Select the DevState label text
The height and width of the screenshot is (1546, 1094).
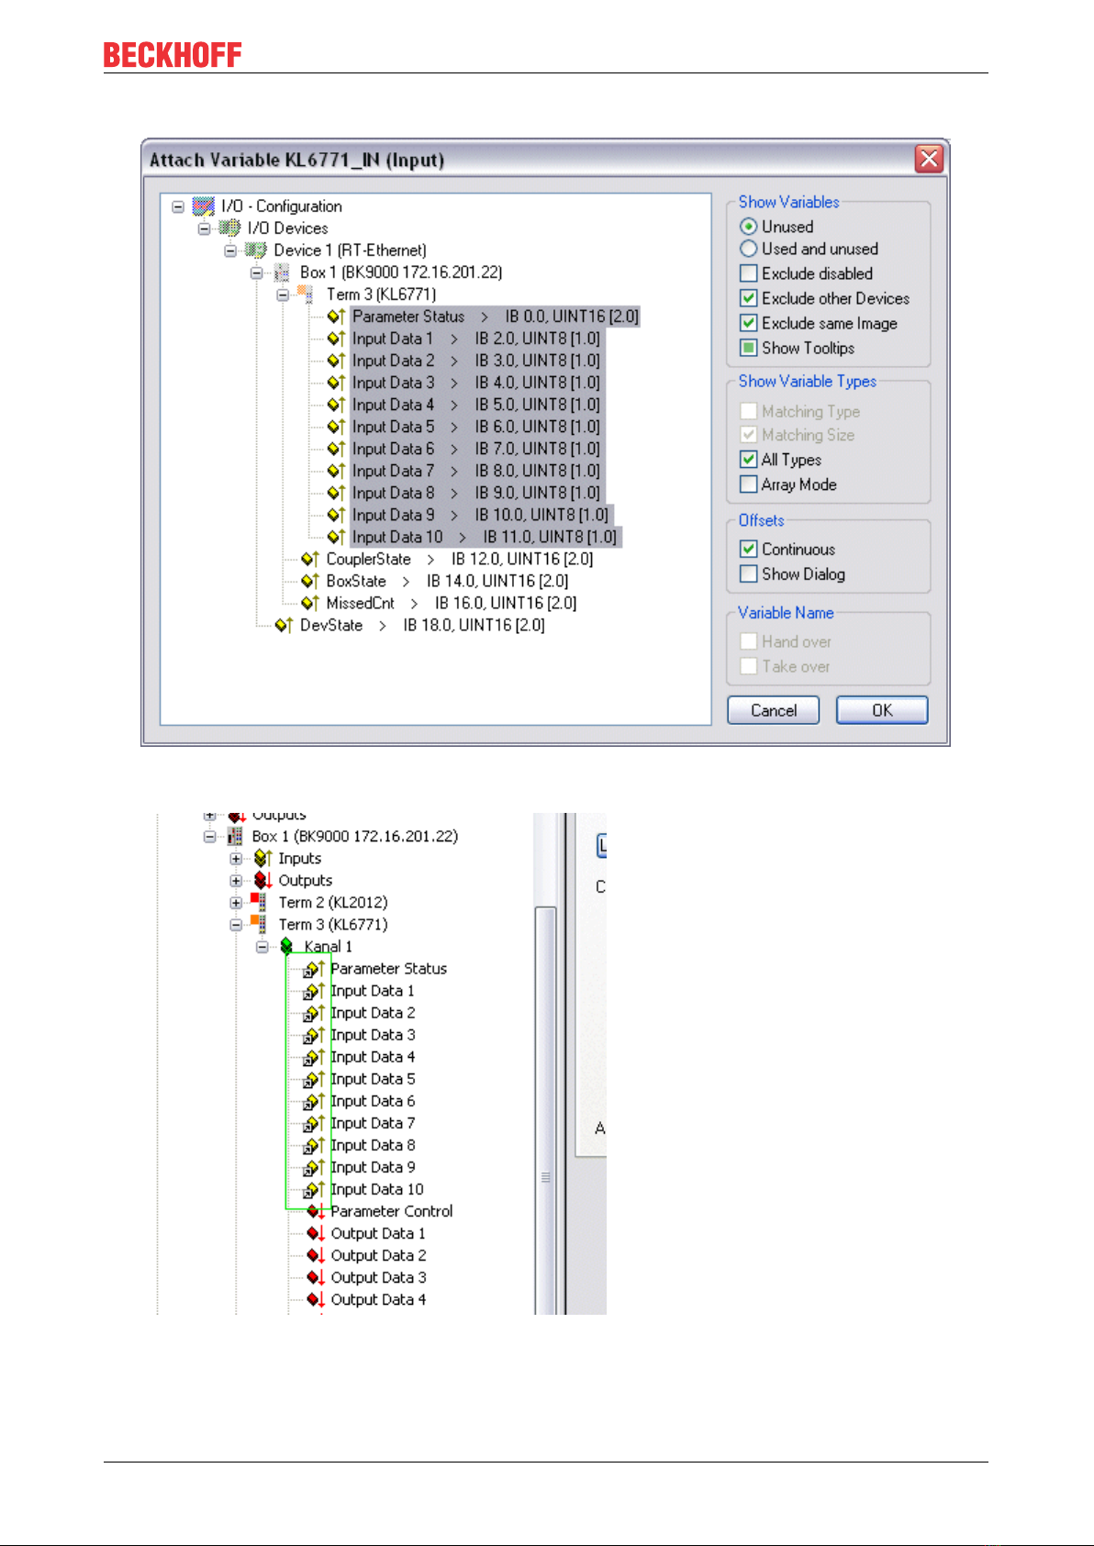click(331, 625)
